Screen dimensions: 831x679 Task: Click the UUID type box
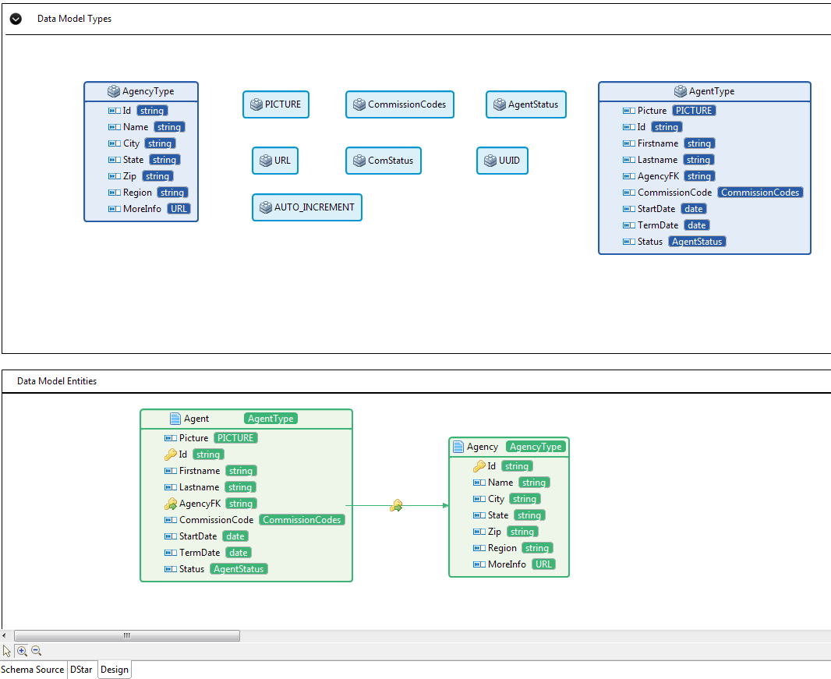click(502, 161)
